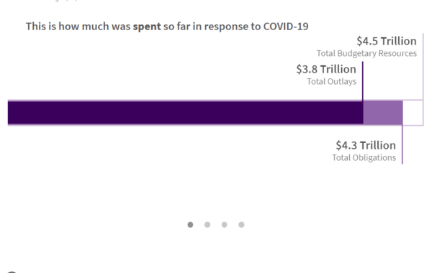Select the $4.5 Trillion amount label
Viewport: 432px width, 273px height.
pyautogui.click(x=387, y=41)
